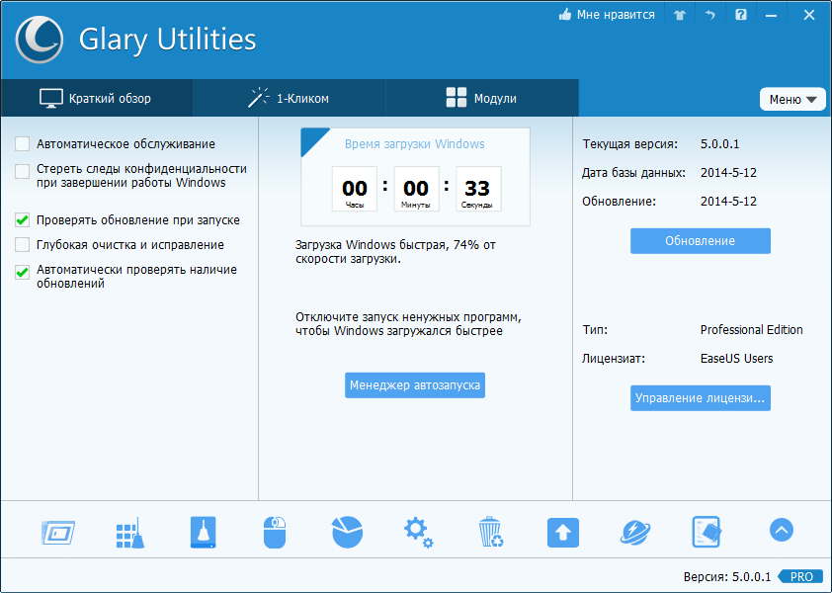Click the double gears process manager icon
The height and width of the screenshot is (593, 832).
(419, 533)
